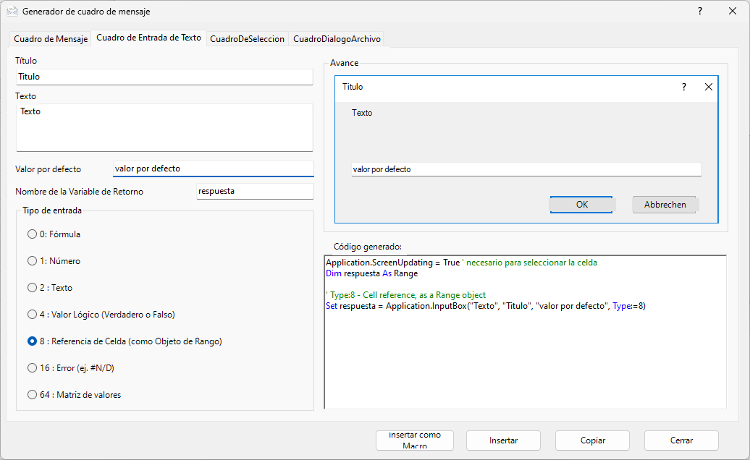Click the 'Tipo de entrada' group label

pyautogui.click(x=52, y=210)
